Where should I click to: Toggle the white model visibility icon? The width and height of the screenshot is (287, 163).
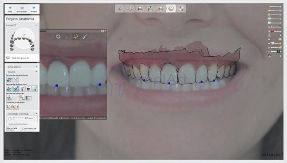(x=269, y=23)
